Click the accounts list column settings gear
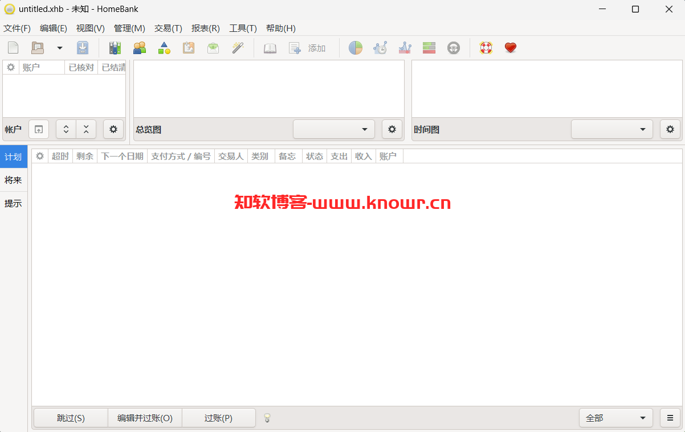Image resolution: width=685 pixels, height=432 pixels. [x=11, y=67]
